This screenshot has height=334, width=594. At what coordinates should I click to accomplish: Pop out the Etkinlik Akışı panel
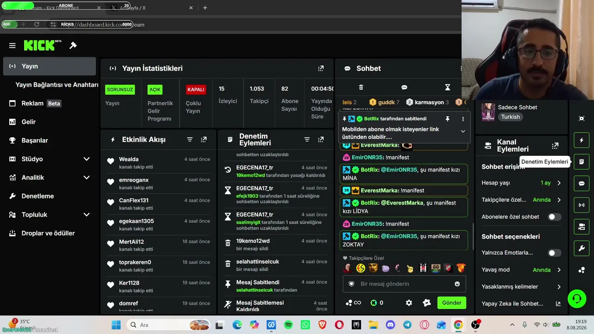204,140
